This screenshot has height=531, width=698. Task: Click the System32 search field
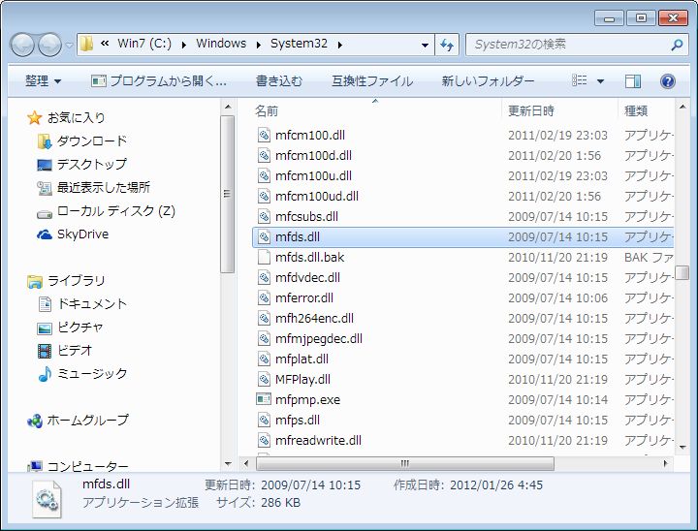(567, 45)
